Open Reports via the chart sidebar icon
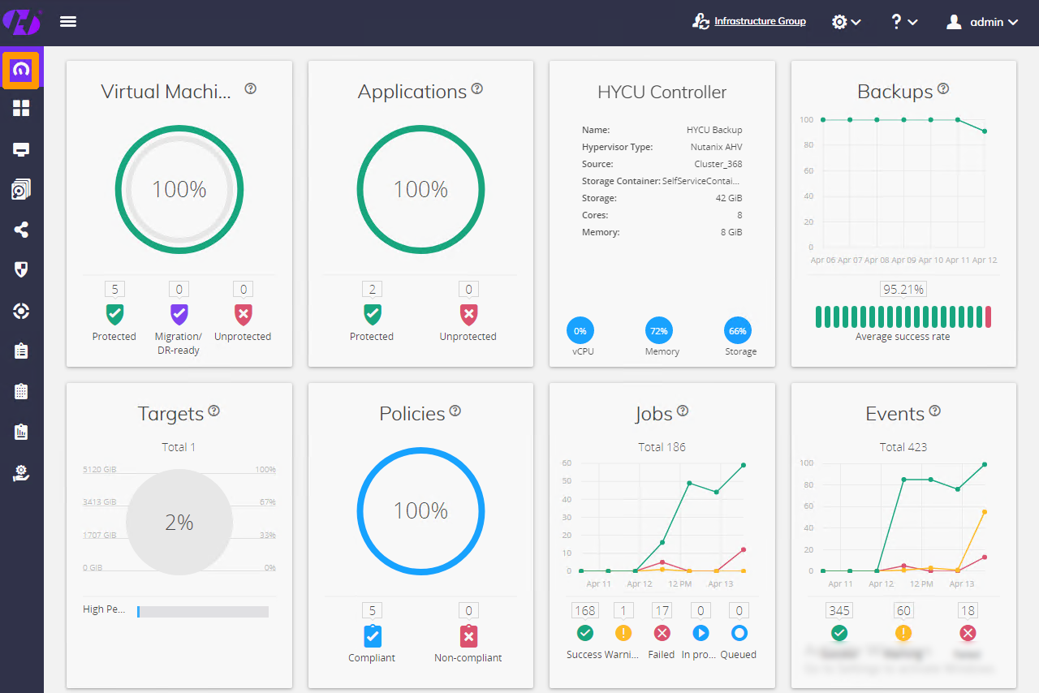The width and height of the screenshot is (1039, 693). pos(21,432)
